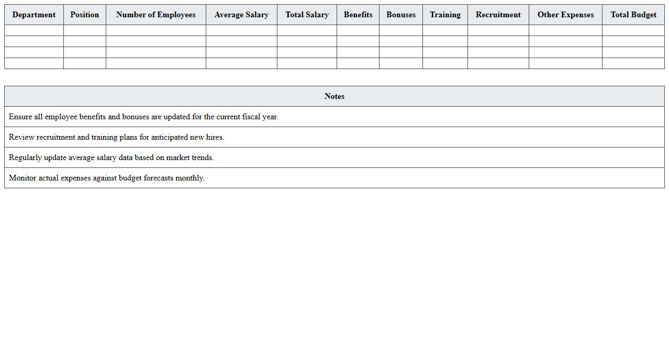The height and width of the screenshot is (340, 669).
Task: Select the Other Expenses header
Action: 565,15
